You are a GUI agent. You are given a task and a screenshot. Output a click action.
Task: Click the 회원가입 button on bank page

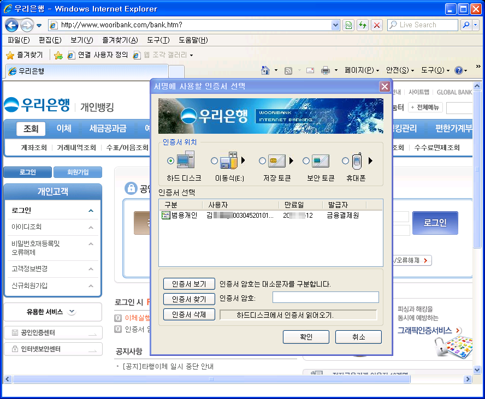click(x=78, y=172)
